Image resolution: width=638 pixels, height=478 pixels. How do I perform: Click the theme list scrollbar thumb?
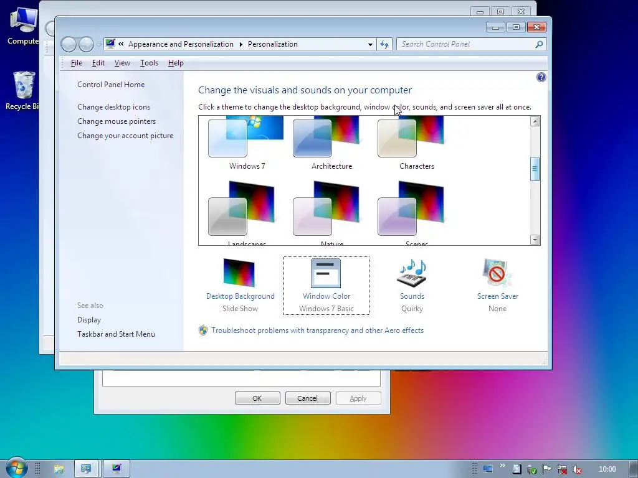click(535, 168)
